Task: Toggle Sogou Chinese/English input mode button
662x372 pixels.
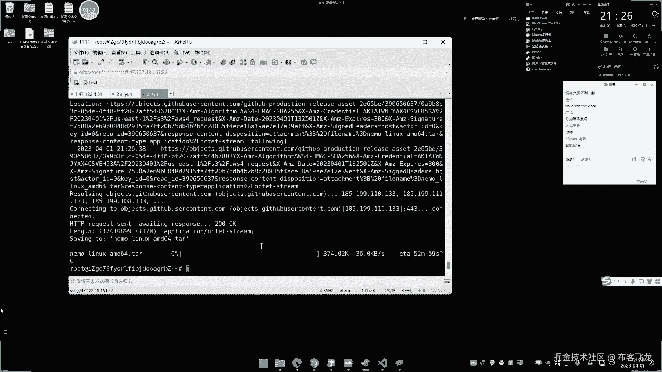Action: 616,281
